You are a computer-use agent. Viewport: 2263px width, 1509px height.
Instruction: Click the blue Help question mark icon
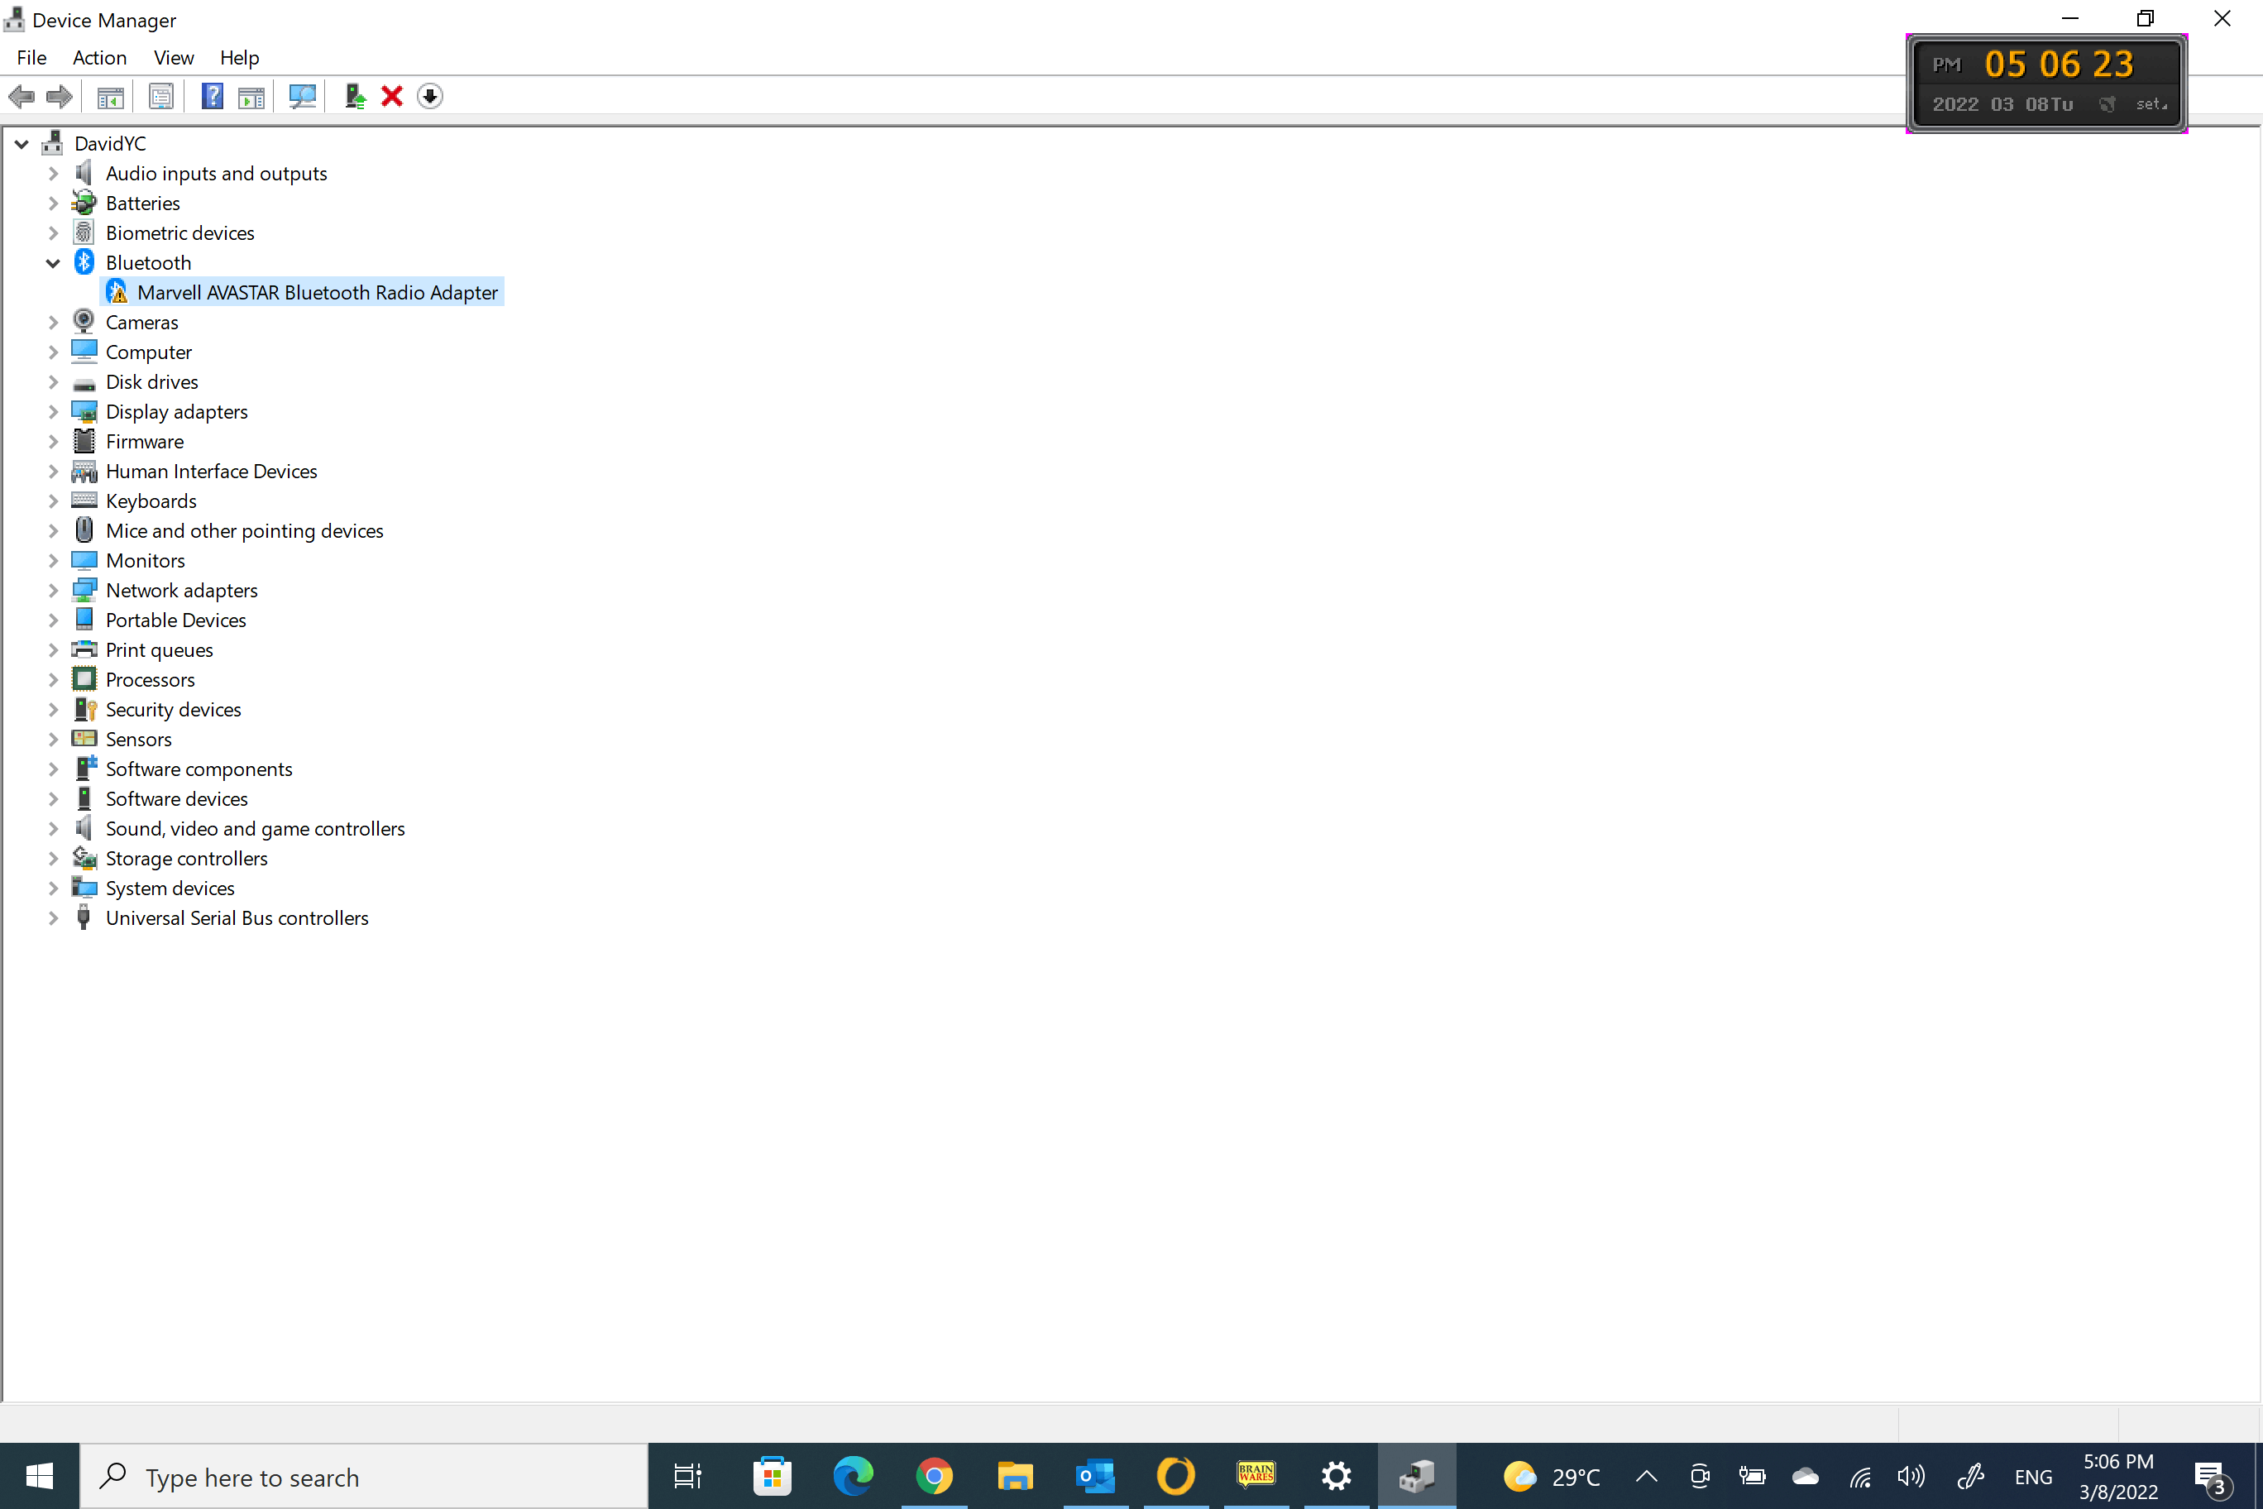[212, 96]
